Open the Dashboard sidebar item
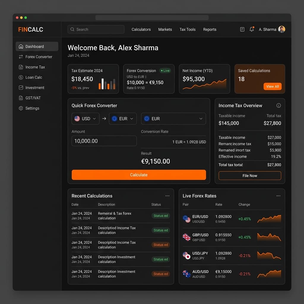Viewport: 304px width, 304px height. click(37, 47)
